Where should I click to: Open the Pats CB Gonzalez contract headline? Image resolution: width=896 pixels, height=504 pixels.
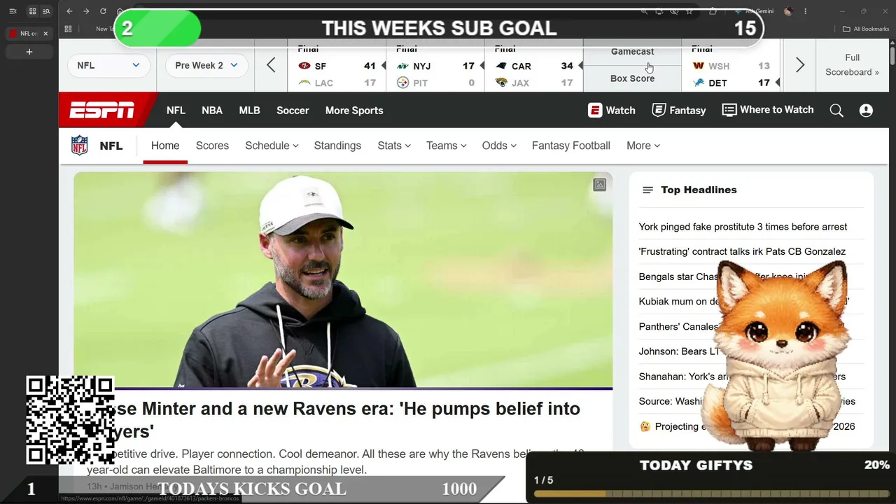tap(742, 251)
